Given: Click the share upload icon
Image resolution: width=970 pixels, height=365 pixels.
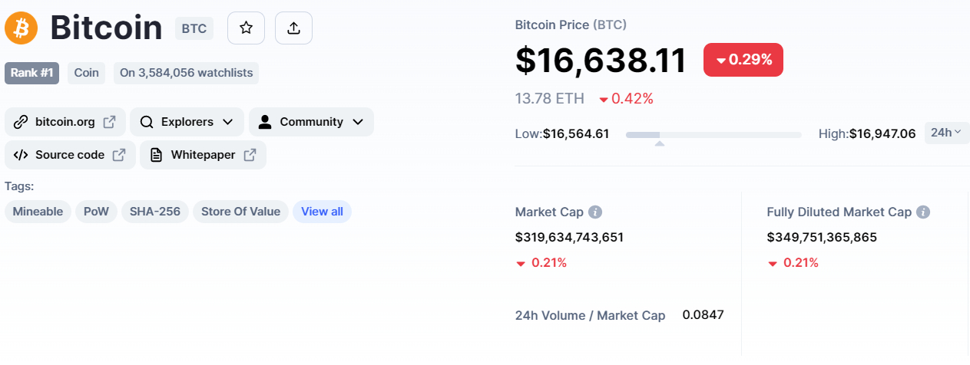Looking at the screenshot, I should coord(293,28).
